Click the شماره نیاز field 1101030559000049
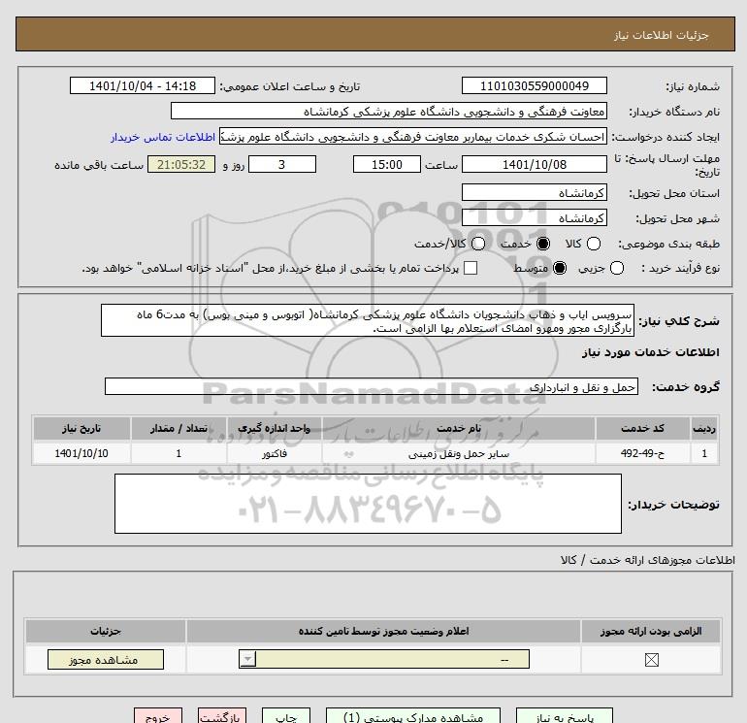 (534, 85)
